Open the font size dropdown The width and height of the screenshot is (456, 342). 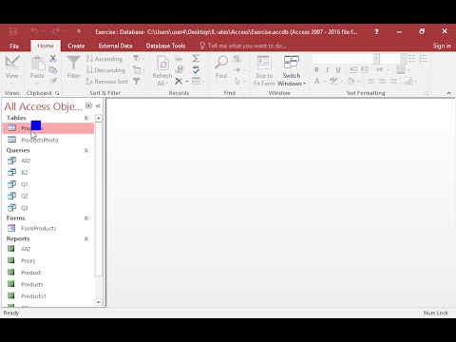tap(403, 59)
